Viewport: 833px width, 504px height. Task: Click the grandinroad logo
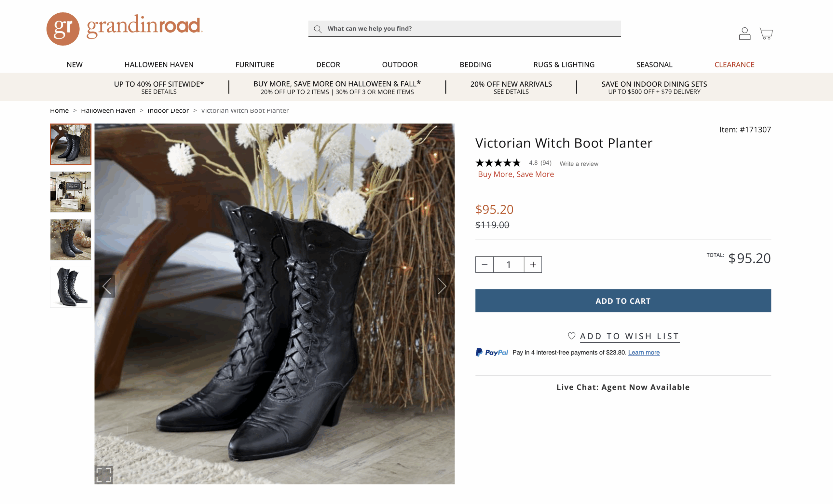click(124, 29)
